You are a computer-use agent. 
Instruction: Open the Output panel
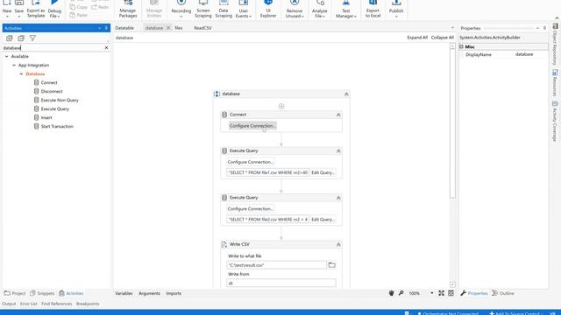(x=9, y=304)
